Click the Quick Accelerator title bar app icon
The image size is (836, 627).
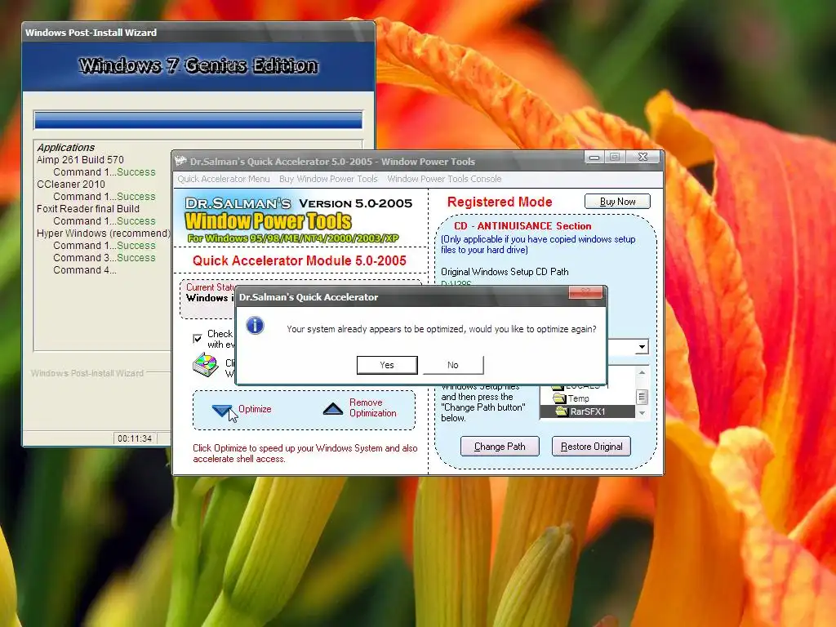point(180,161)
